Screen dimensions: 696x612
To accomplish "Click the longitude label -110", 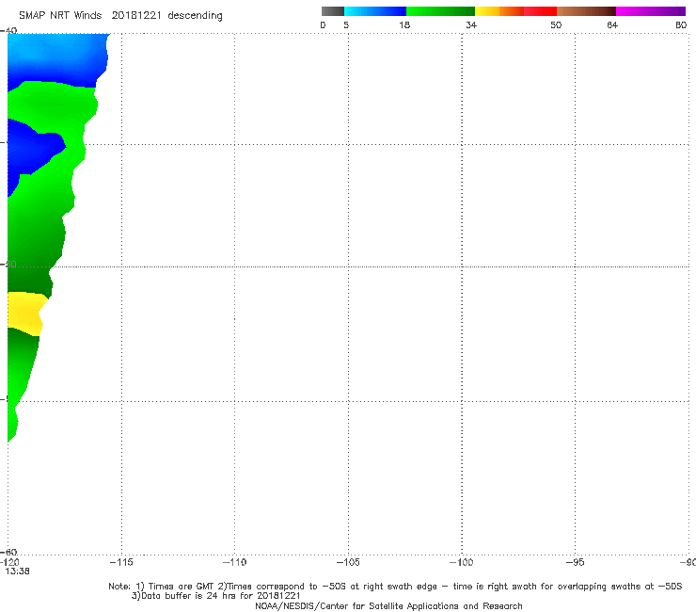I will [234, 562].
